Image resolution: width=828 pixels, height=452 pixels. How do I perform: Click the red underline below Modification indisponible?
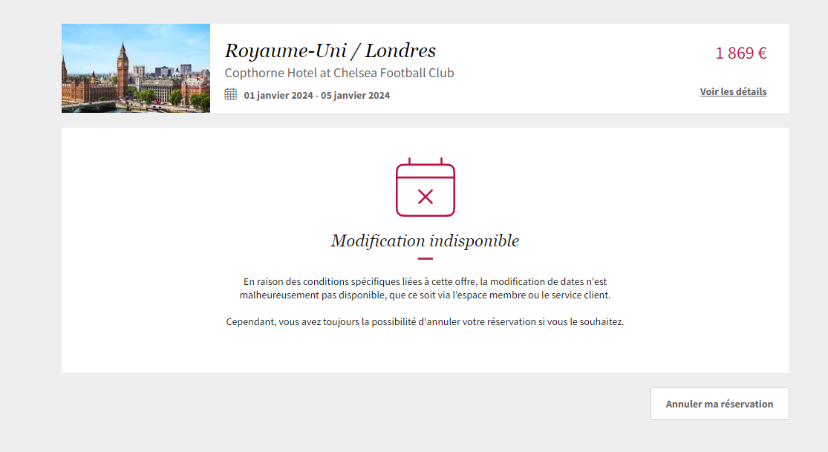425,259
